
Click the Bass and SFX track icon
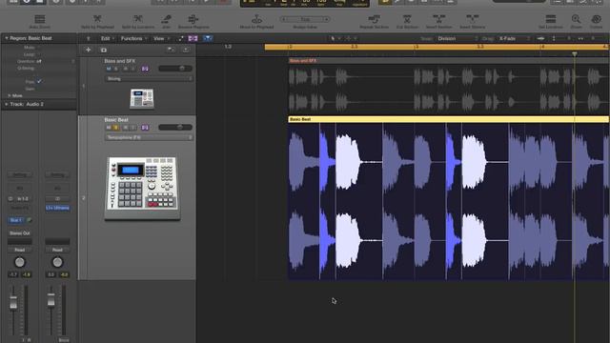(142, 98)
